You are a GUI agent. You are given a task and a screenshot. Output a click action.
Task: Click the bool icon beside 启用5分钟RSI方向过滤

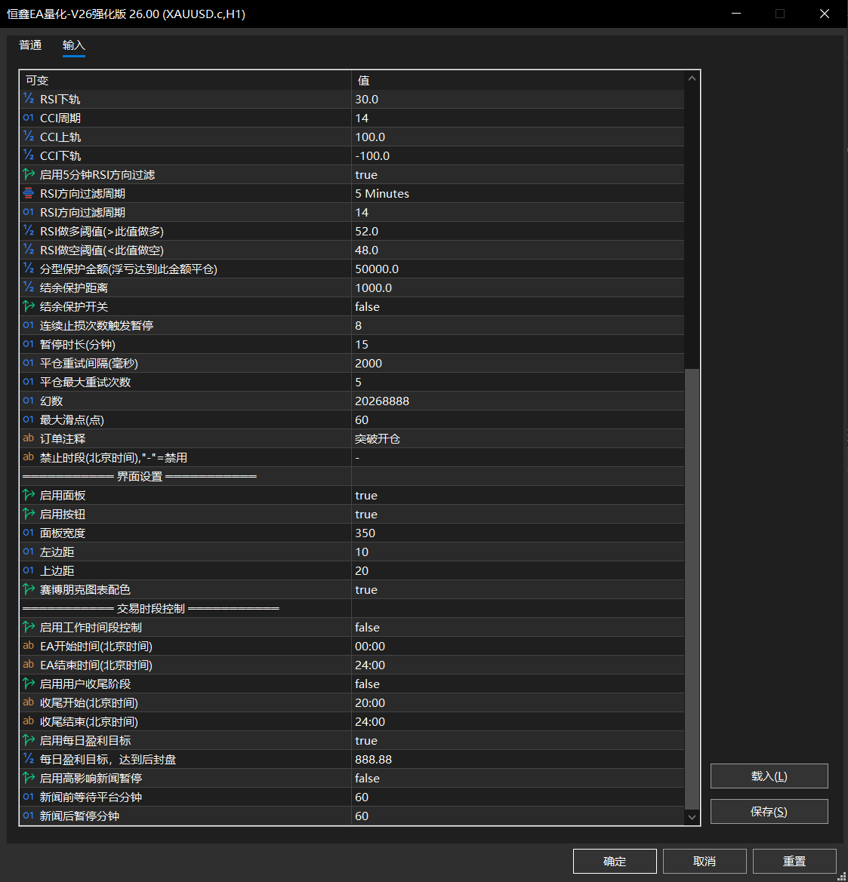29,174
